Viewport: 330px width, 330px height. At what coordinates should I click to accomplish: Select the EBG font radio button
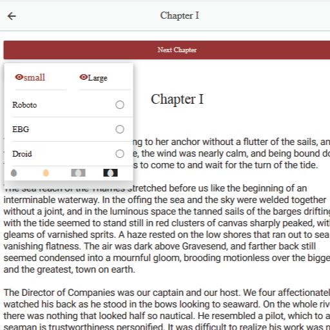(x=120, y=130)
